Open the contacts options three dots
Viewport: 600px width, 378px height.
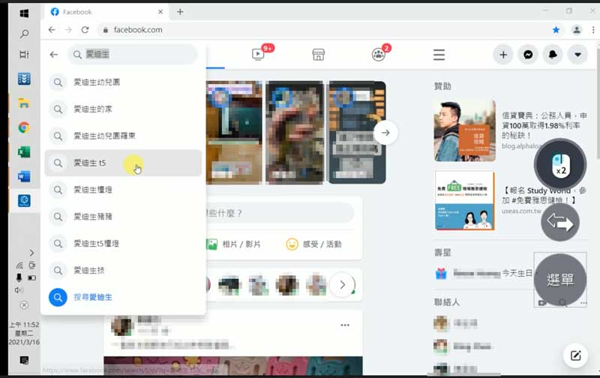pyautogui.click(x=583, y=303)
